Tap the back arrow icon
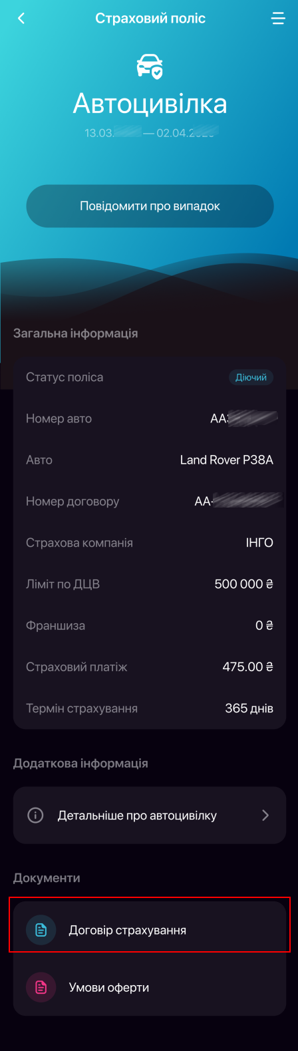The image size is (298, 1051). pyautogui.click(x=21, y=19)
